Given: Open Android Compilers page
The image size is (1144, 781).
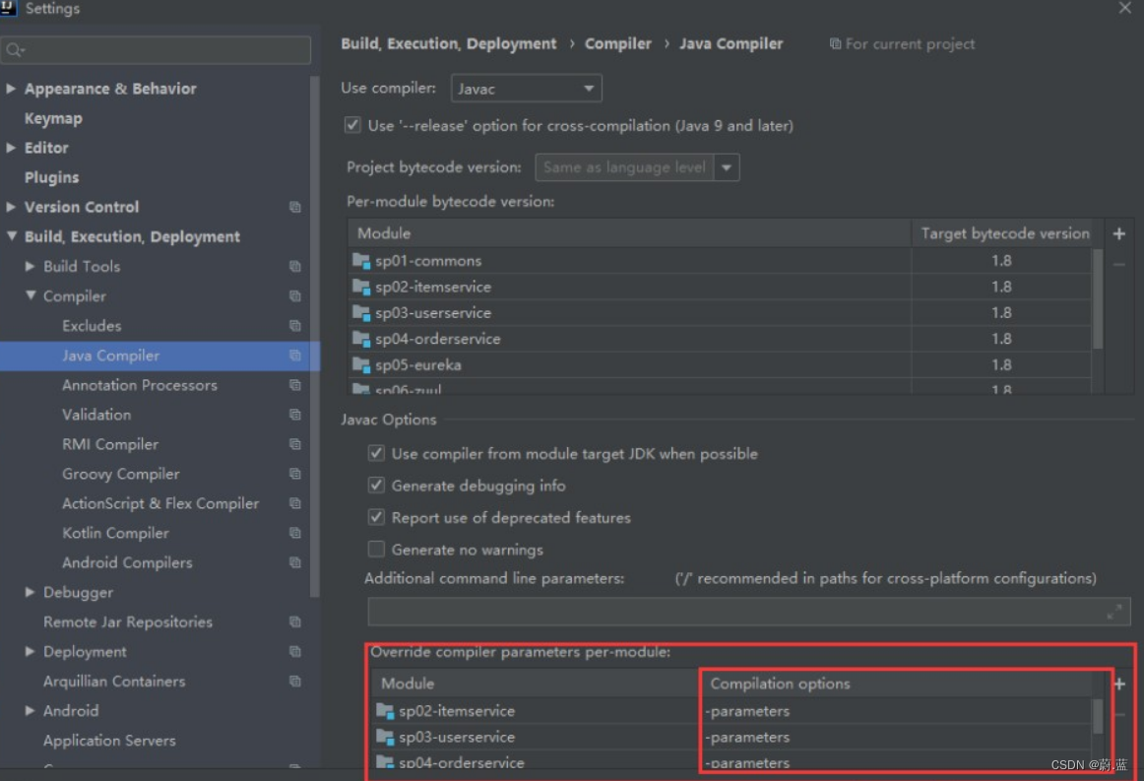Looking at the screenshot, I should click(x=127, y=562).
